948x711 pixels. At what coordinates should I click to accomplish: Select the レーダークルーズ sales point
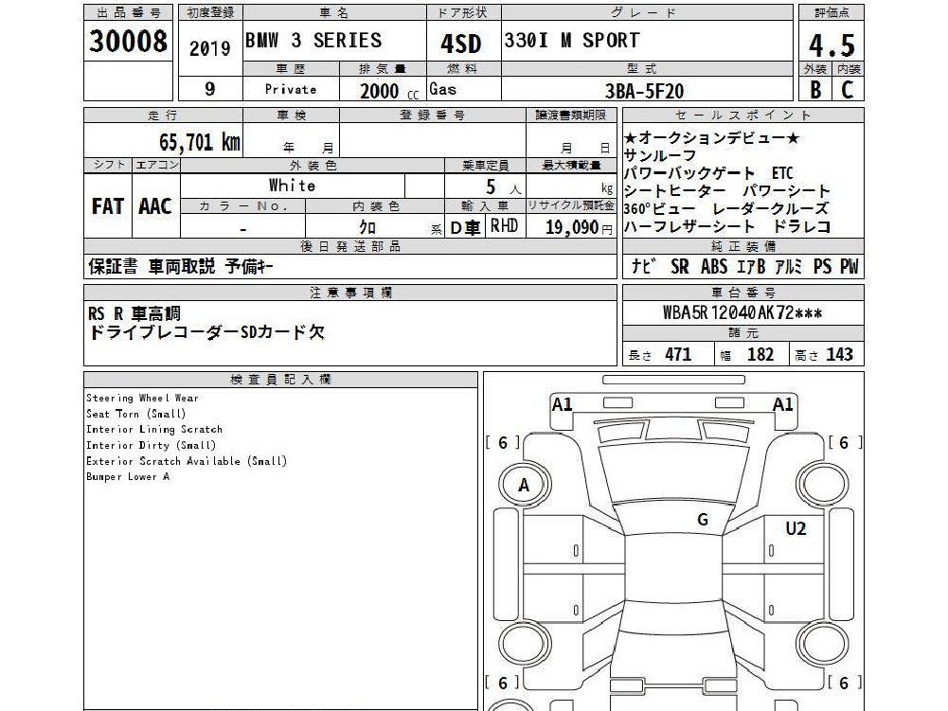(x=770, y=208)
